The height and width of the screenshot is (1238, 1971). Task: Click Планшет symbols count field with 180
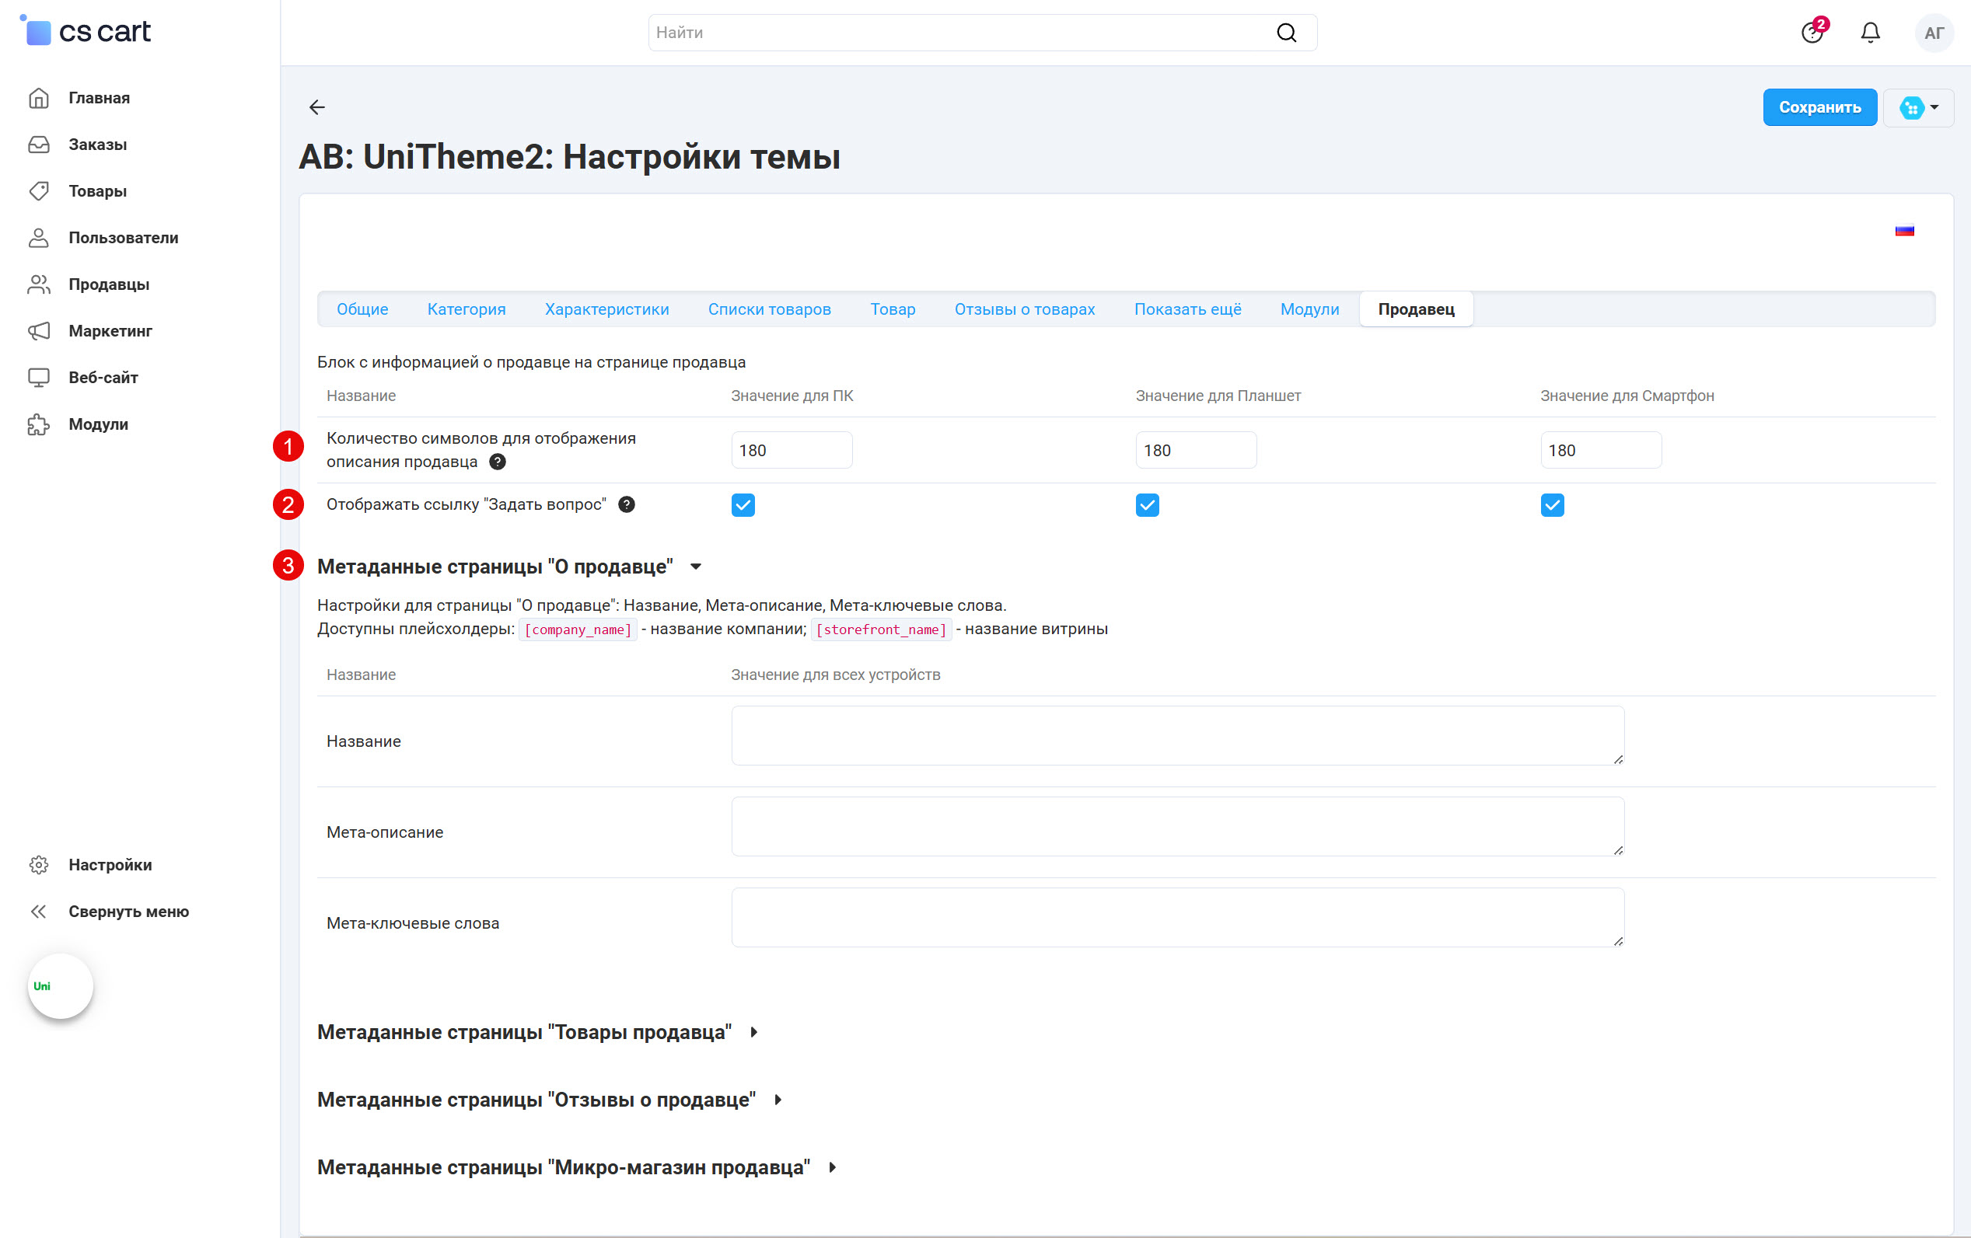[x=1196, y=450]
